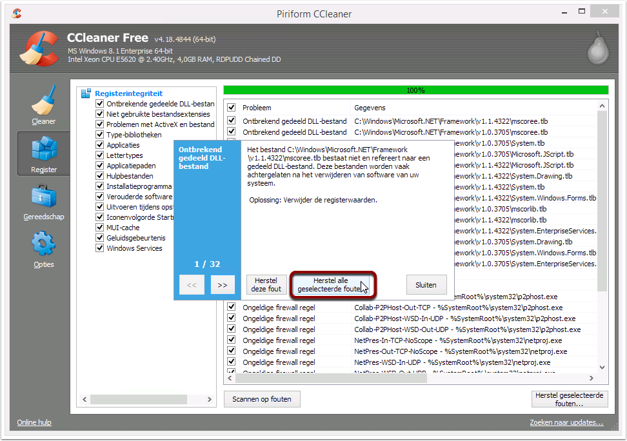Uncheck Ontbrekende gedeelde DLL-bestanden option
Image resolution: width=627 pixels, height=441 pixels.
point(99,104)
